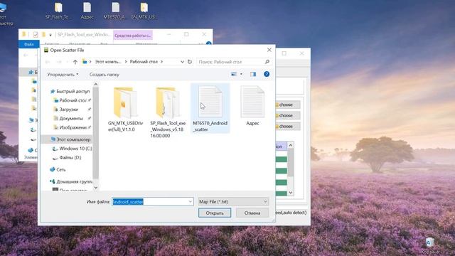Expand the address bar history dropdown
The height and width of the screenshot is (256, 455).
coord(182,62)
